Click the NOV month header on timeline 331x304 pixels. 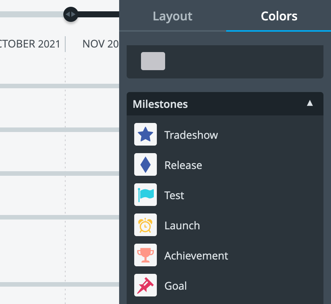[x=101, y=44]
